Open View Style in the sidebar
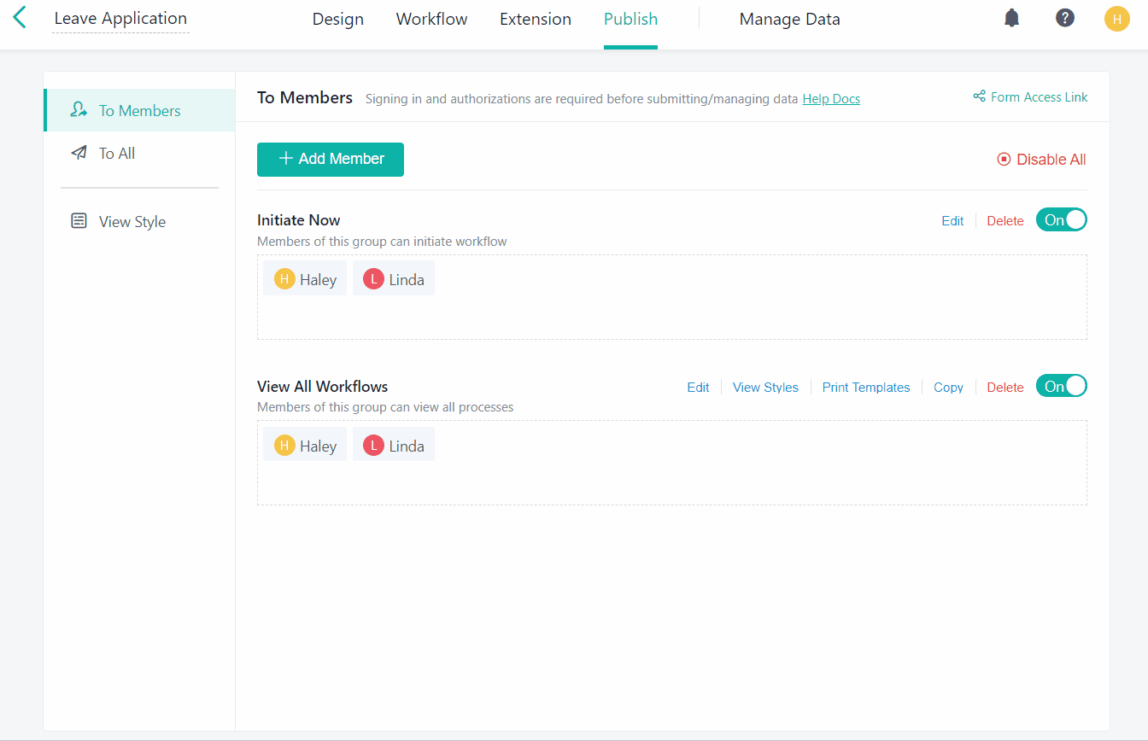This screenshot has width=1148, height=741. (132, 222)
